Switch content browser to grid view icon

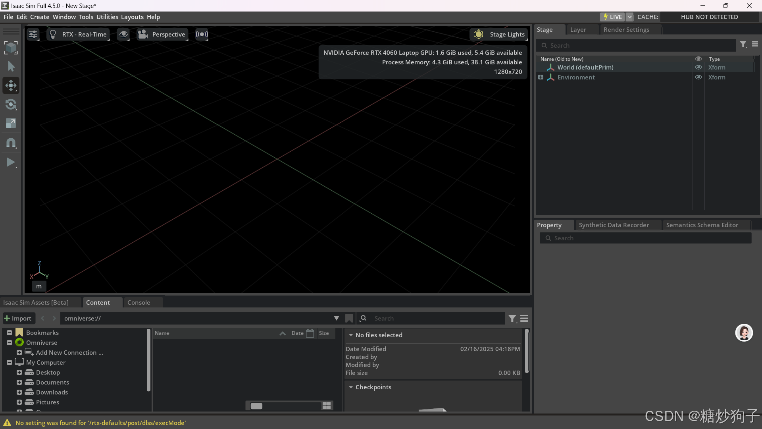pyautogui.click(x=327, y=406)
